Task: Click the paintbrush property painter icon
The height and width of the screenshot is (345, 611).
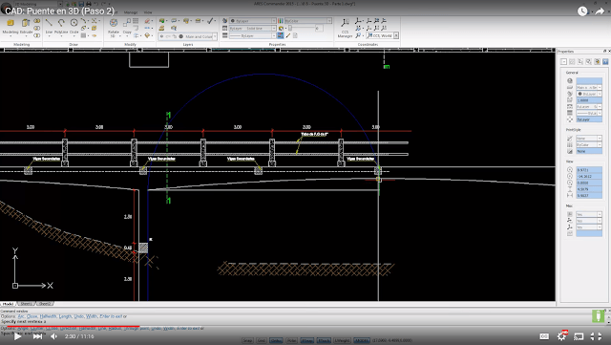Action: point(288,35)
